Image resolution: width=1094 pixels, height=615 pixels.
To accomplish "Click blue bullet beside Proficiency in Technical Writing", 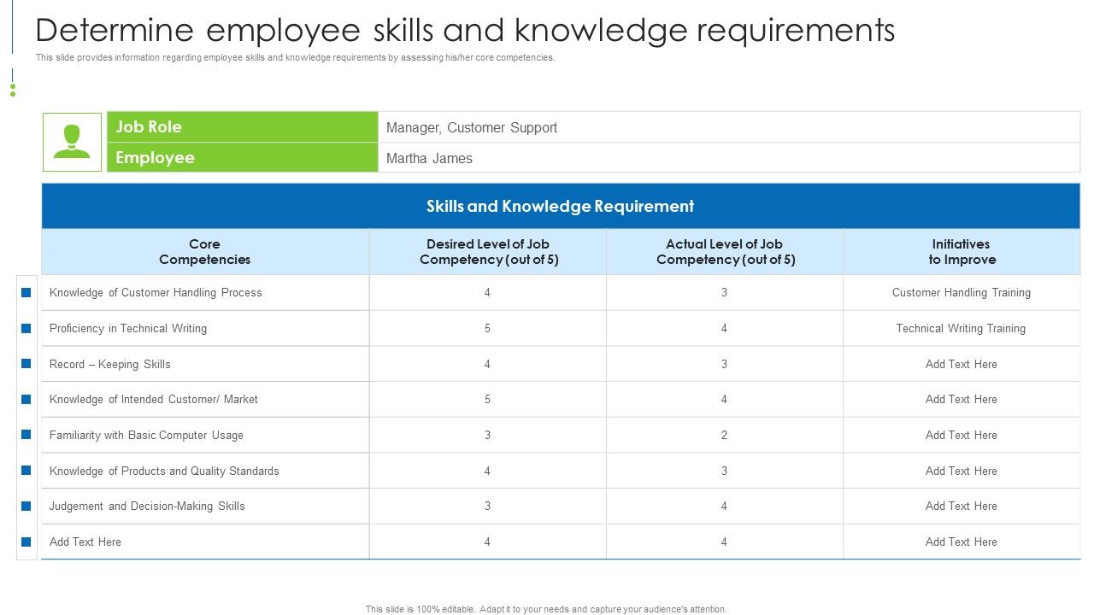I will [26, 328].
